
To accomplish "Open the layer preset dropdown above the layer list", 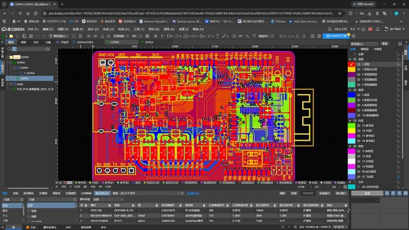I will pyautogui.click(x=364, y=44).
